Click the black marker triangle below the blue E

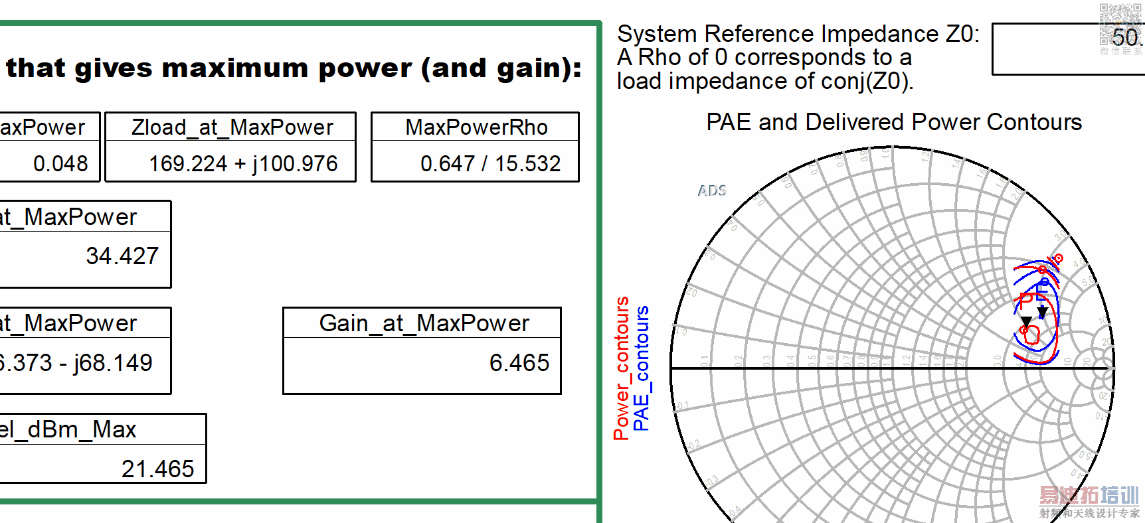click(1042, 311)
